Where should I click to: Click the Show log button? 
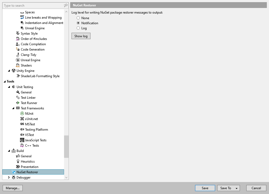click(x=81, y=36)
